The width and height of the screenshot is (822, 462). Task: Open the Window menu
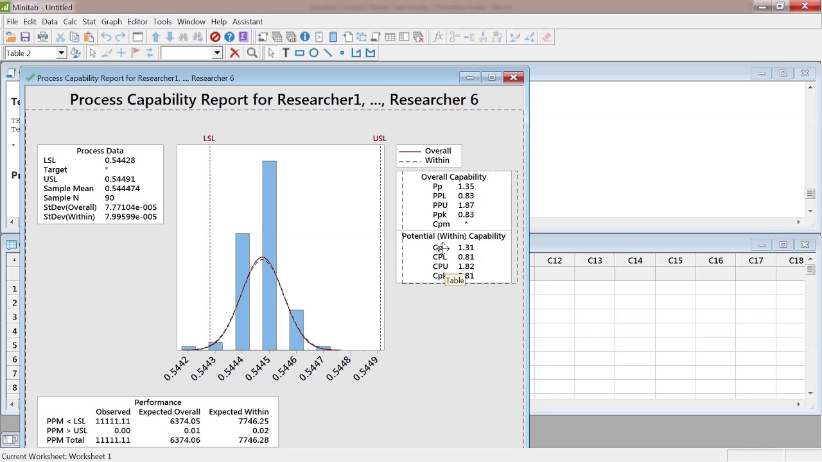[x=191, y=22]
